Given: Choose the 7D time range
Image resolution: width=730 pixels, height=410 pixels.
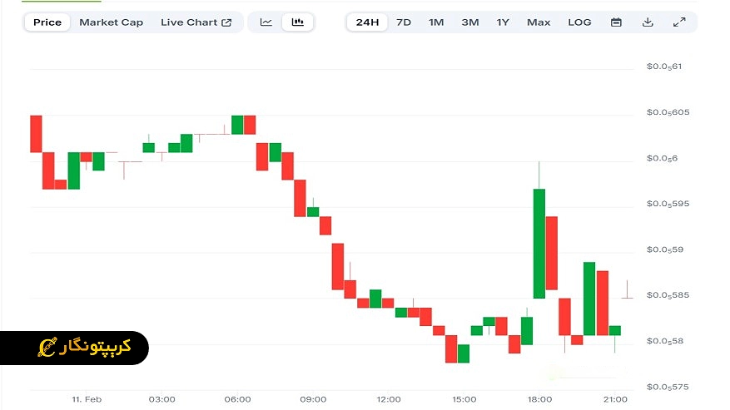Looking at the screenshot, I should point(404,22).
